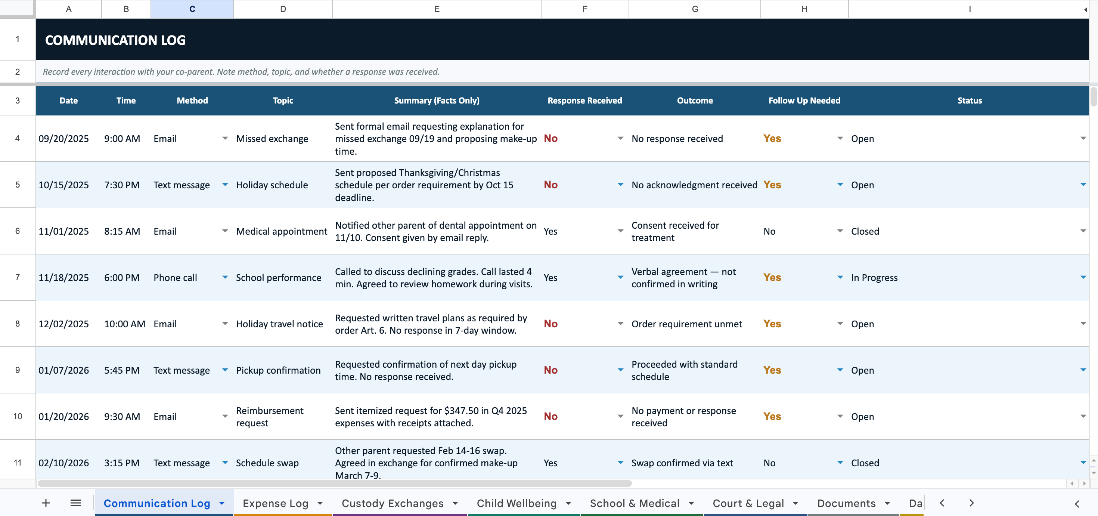The width and height of the screenshot is (1098, 516).
Task: Open Court & Legal tab menu arrow
Action: tap(795, 504)
